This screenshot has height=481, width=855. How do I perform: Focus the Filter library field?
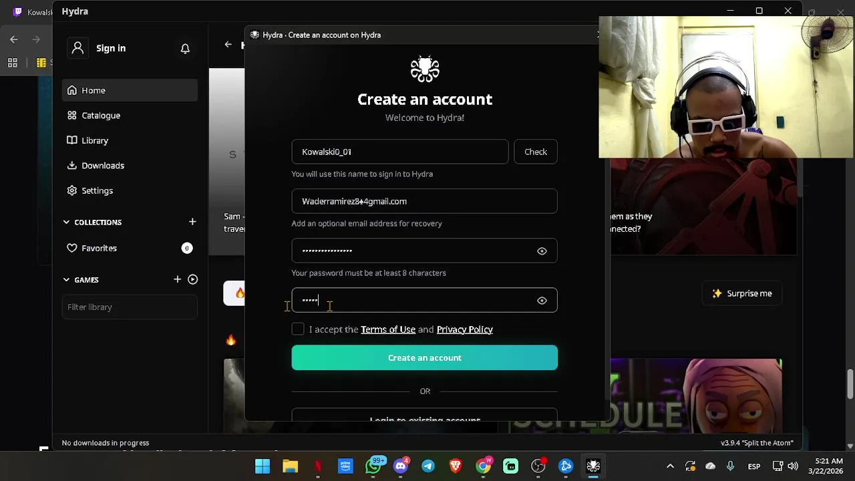tap(130, 307)
